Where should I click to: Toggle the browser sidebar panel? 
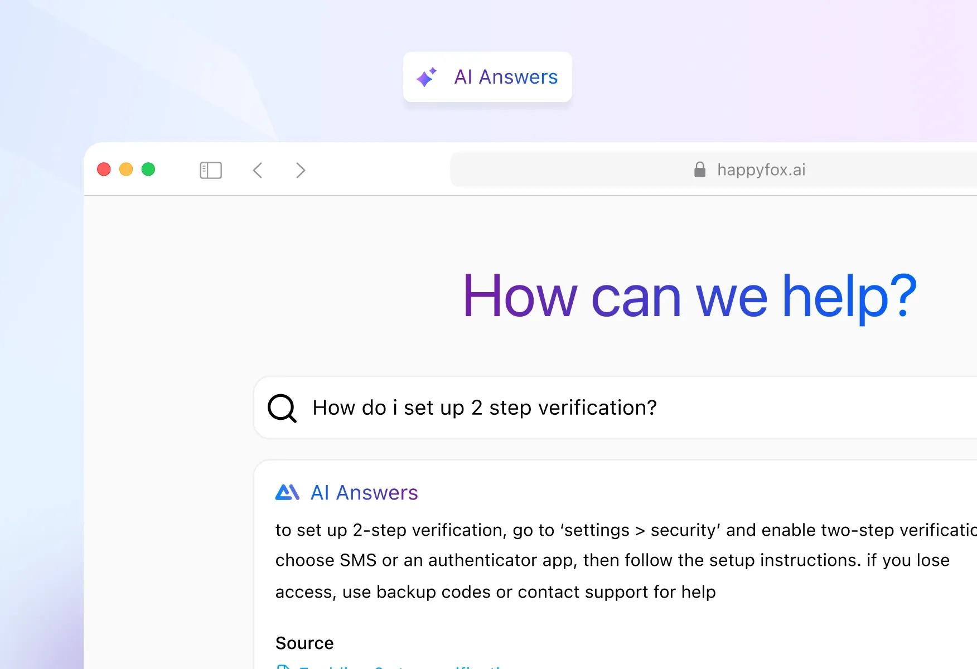pos(211,170)
